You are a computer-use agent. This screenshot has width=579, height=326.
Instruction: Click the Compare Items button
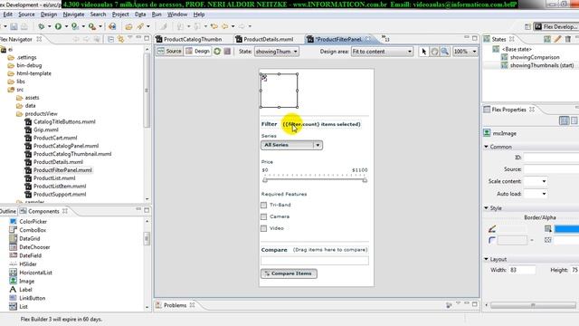click(x=289, y=273)
